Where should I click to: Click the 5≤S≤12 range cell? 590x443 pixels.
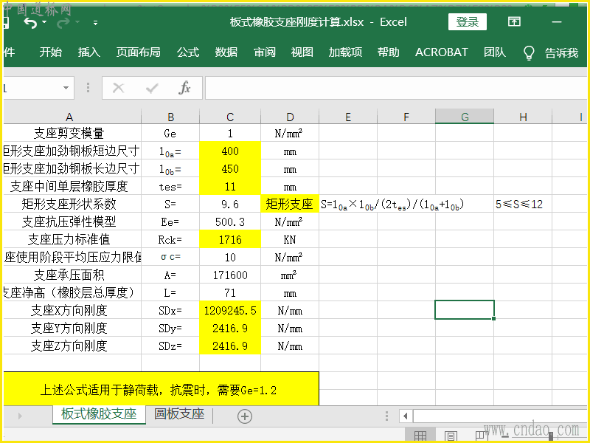tap(523, 205)
